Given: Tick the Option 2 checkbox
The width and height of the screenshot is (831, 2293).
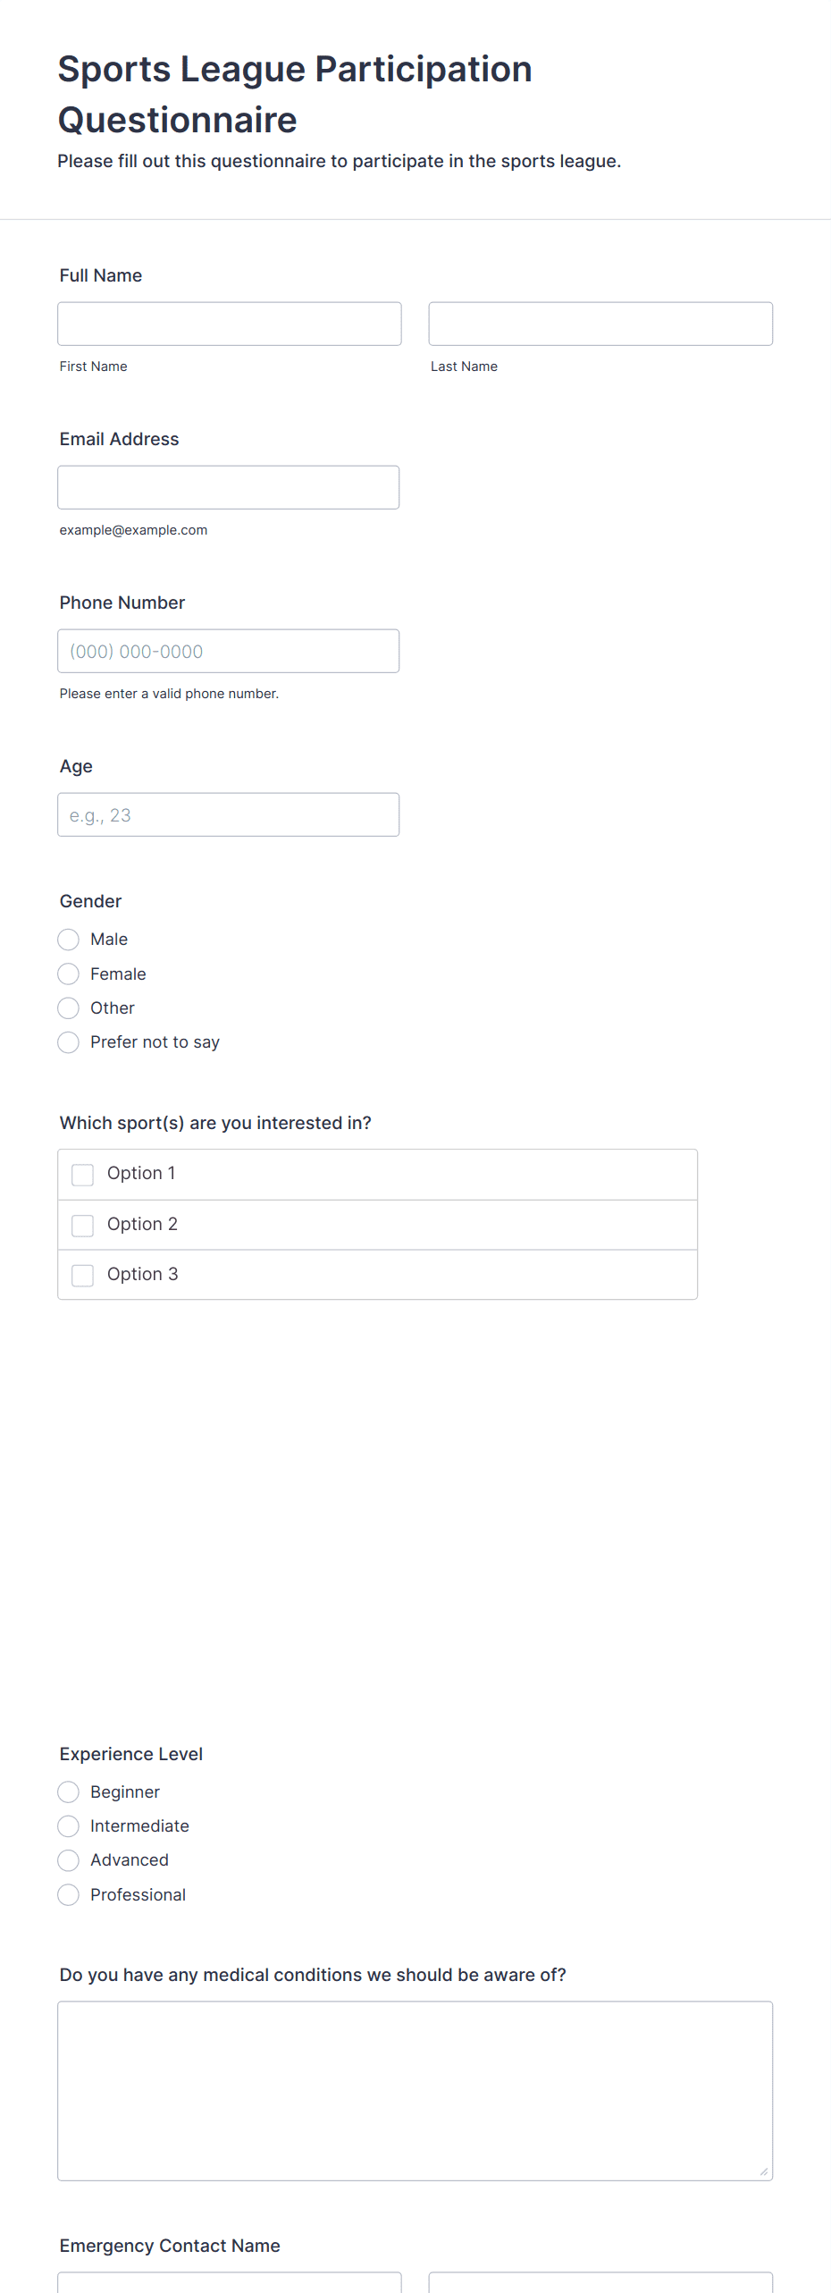Looking at the screenshot, I should tap(83, 1225).
